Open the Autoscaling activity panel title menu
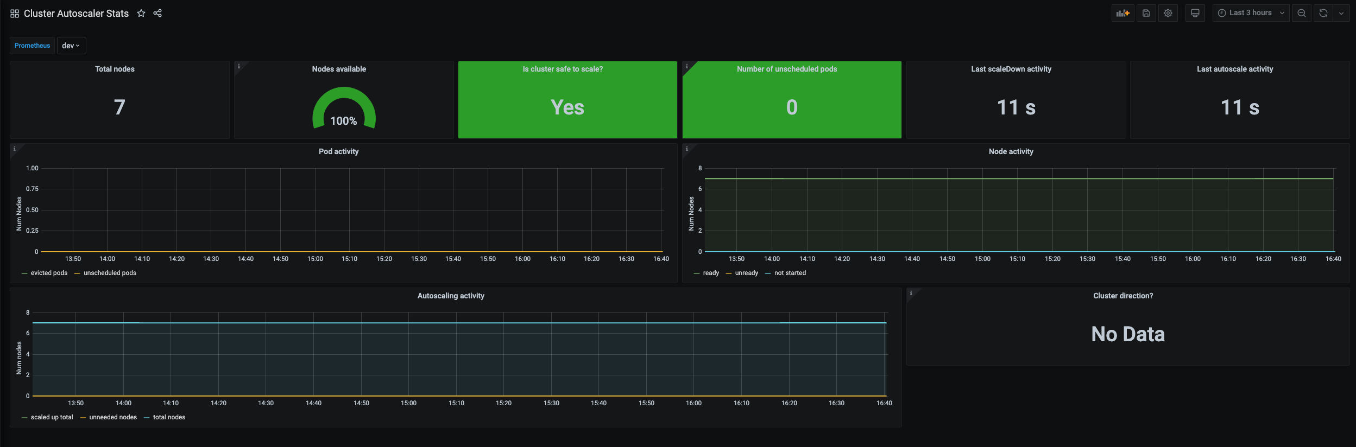Image resolution: width=1356 pixels, height=447 pixels. tap(451, 296)
